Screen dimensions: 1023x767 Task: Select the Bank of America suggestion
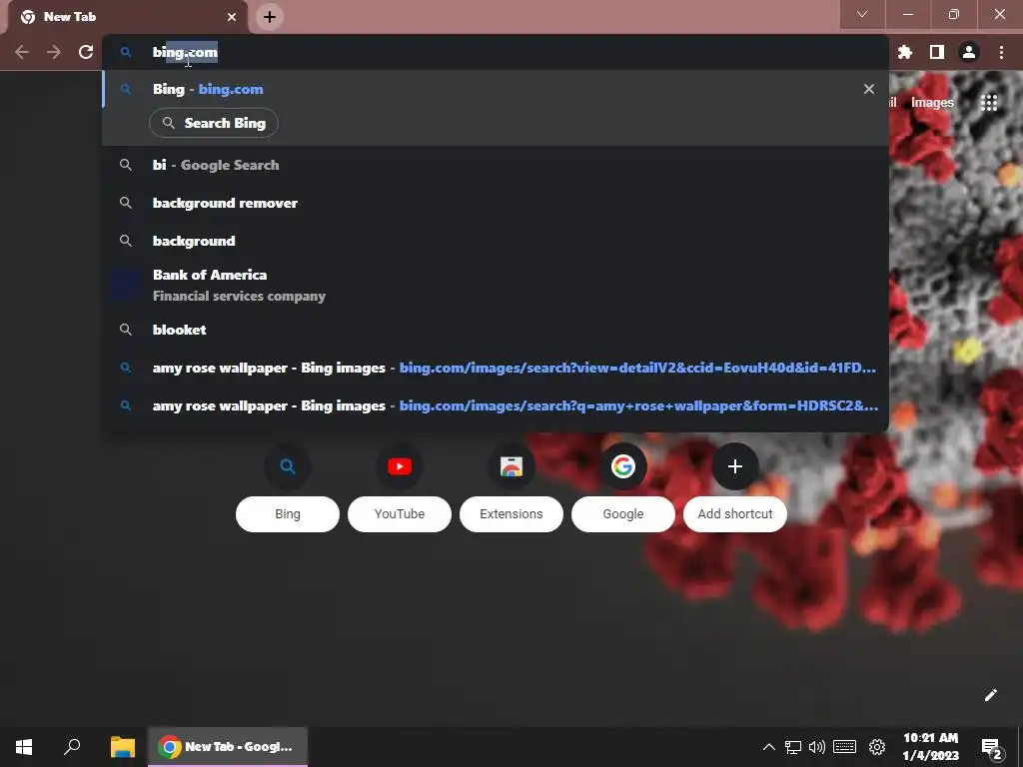496,285
